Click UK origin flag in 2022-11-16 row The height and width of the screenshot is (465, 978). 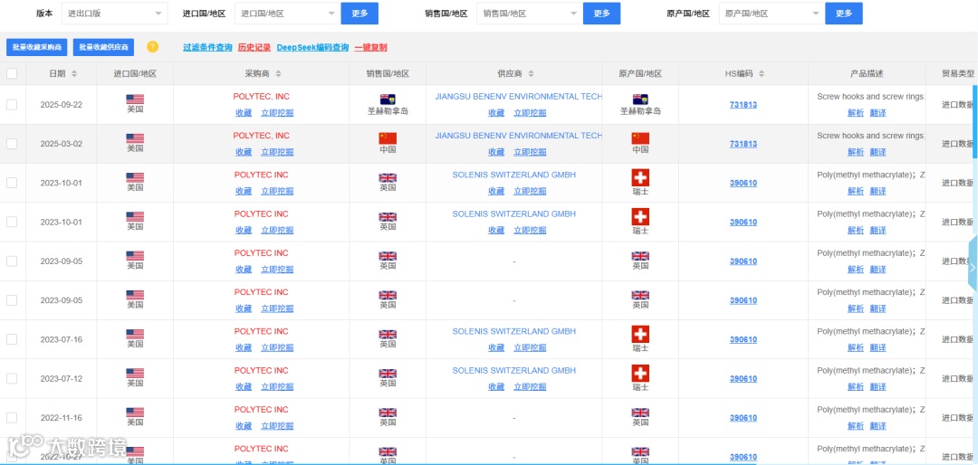point(640,413)
